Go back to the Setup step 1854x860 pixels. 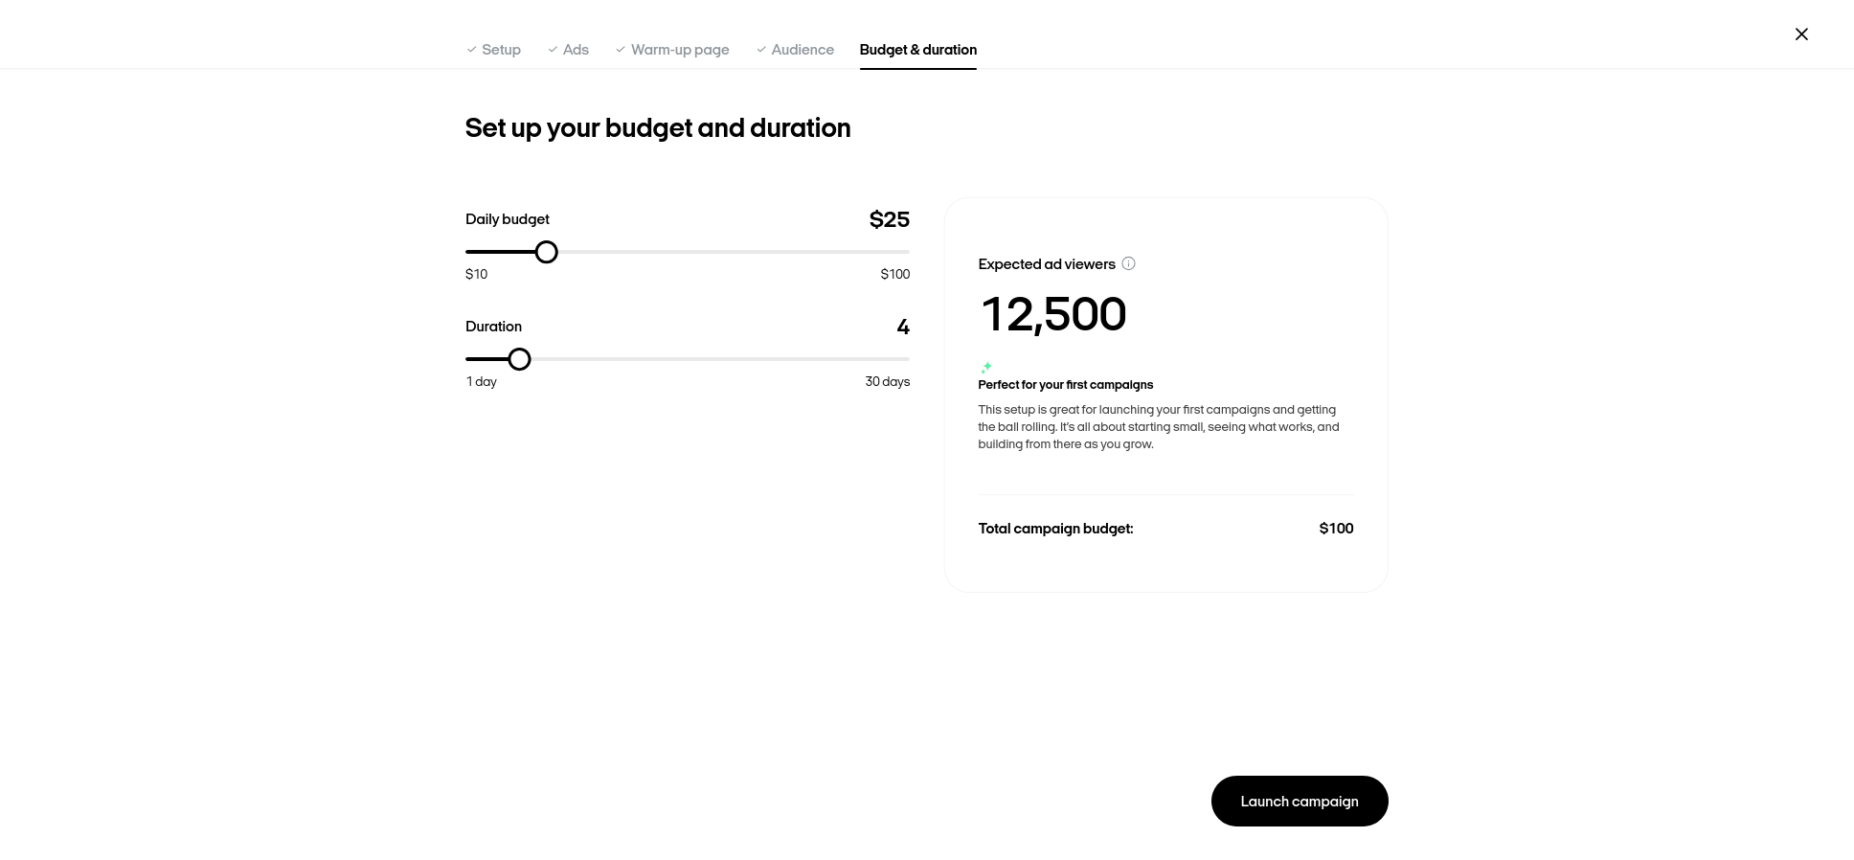pos(494,50)
